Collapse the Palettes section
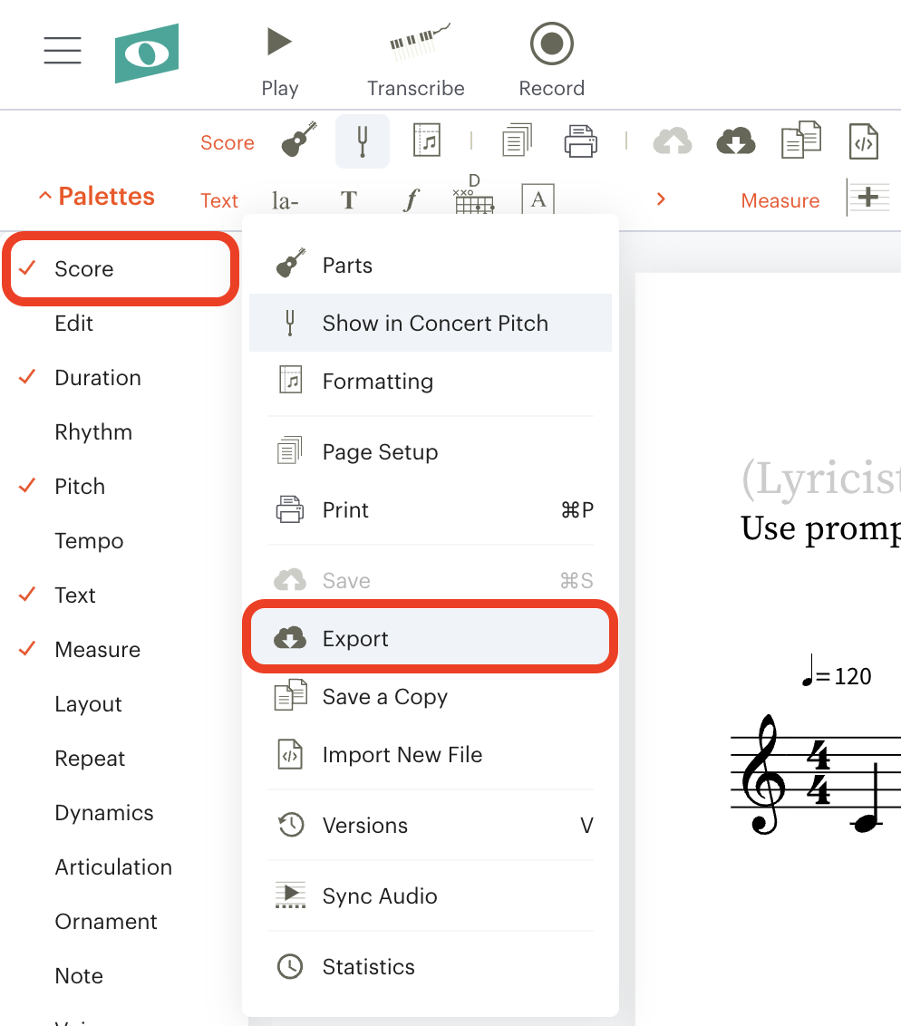The width and height of the screenshot is (901, 1026). coord(96,197)
